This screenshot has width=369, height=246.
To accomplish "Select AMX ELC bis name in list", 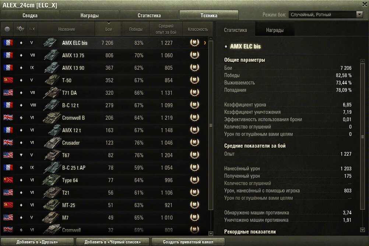I will pos(75,43).
